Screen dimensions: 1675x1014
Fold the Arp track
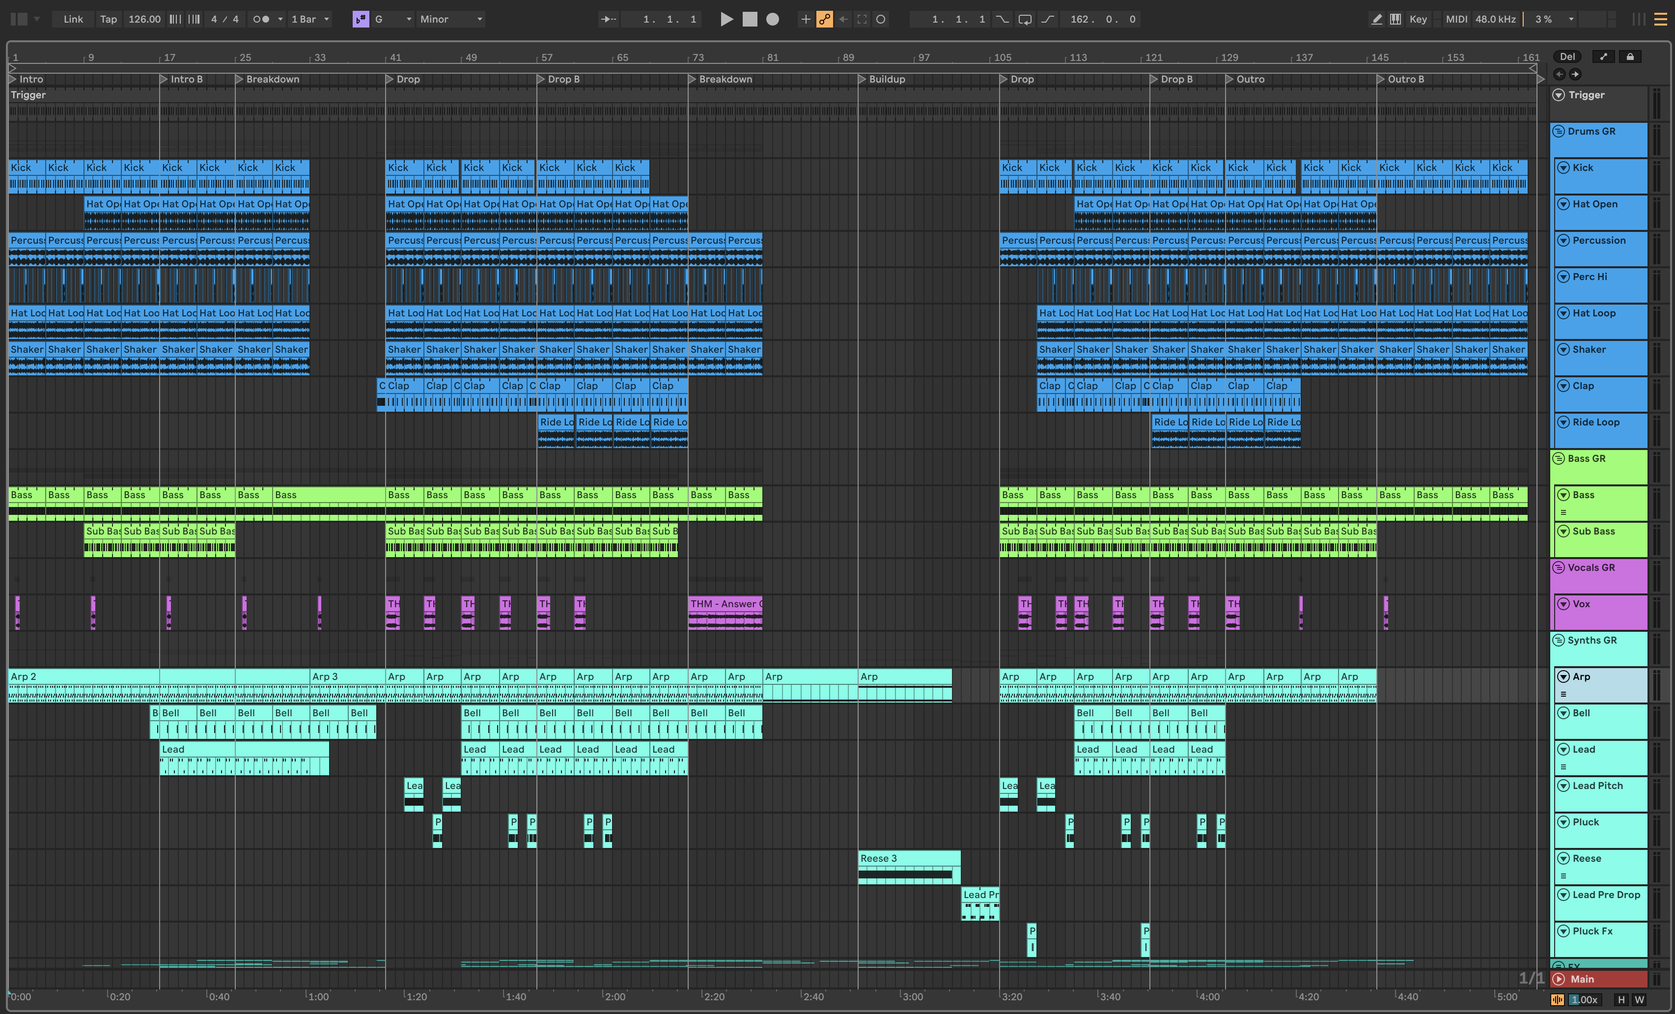pos(1563,676)
